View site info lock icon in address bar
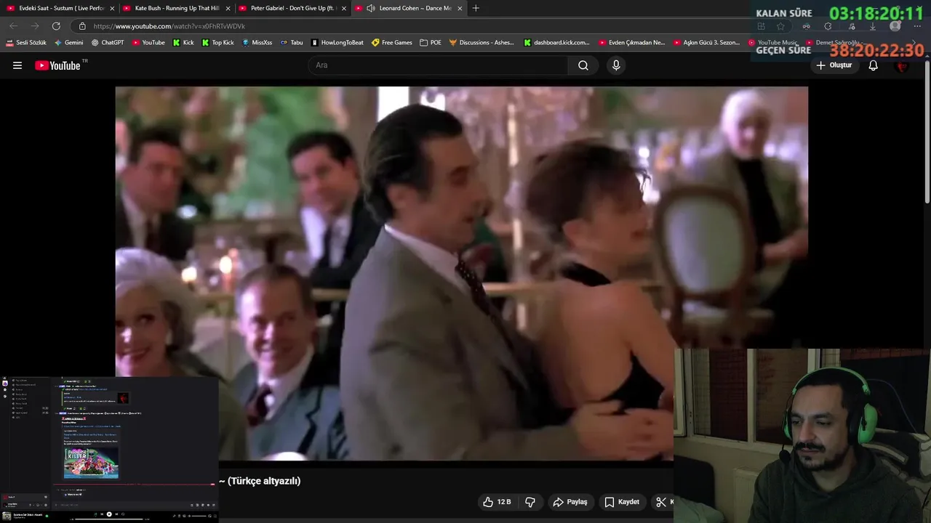 (x=82, y=26)
